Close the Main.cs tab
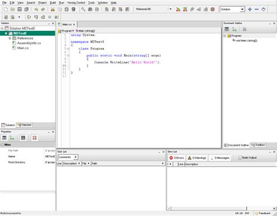Screen dimensions: 277x216 (x=74, y=25)
